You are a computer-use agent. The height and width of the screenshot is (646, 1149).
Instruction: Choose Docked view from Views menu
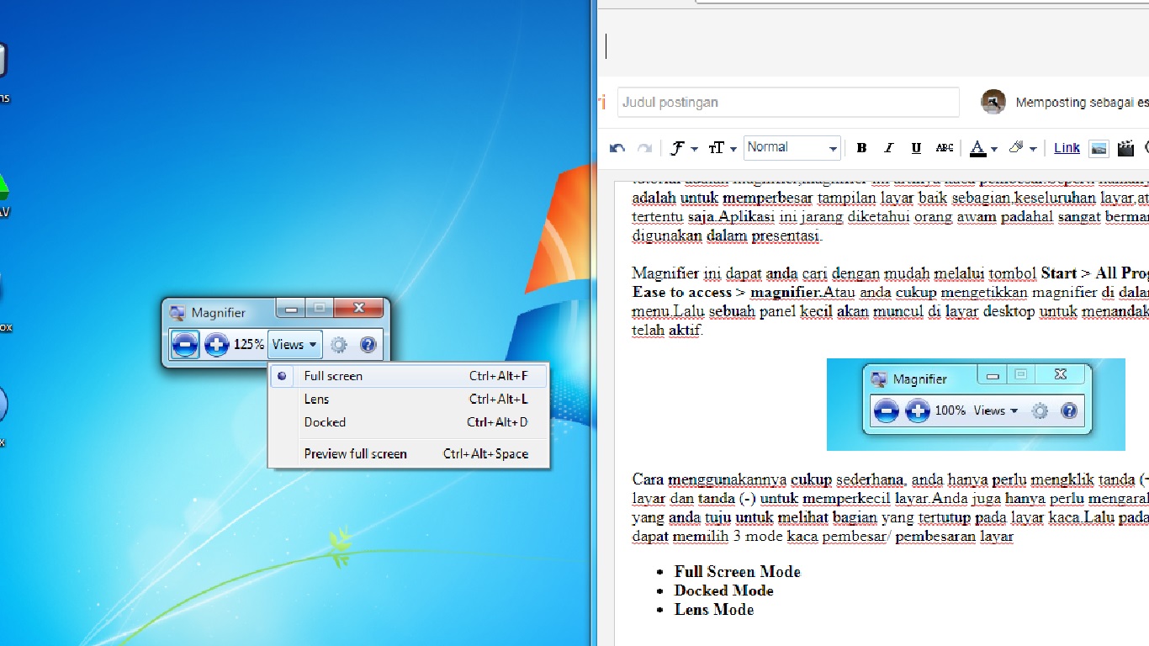(x=409, y=422)
